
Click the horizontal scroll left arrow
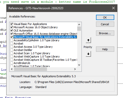tap(12, 69)
